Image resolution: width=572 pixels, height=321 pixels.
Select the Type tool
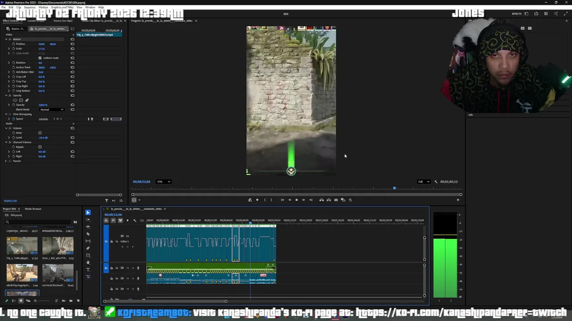[x=88, y=270]
